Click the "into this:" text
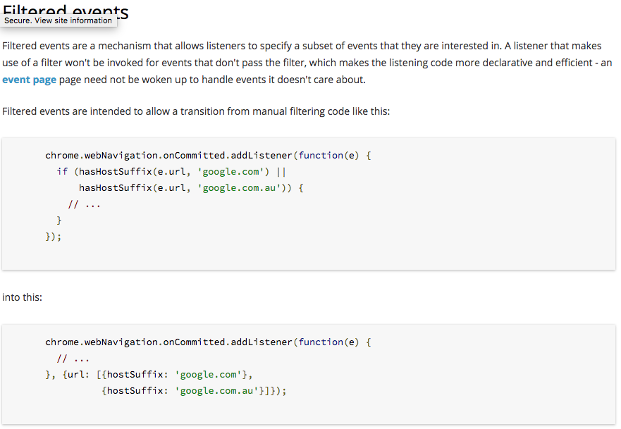 click(x=23, y=297)
